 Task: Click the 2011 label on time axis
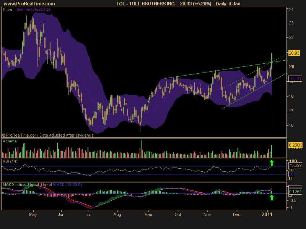click(x=267, y=214)
